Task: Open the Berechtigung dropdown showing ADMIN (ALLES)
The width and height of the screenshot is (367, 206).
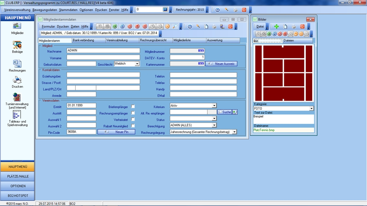Action: [x=214, y=126]
